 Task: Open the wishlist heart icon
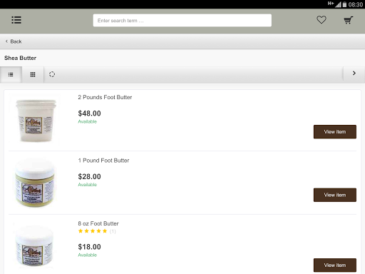point(322,20)
